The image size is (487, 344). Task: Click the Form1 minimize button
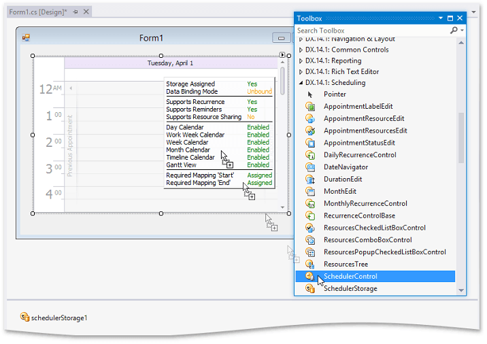pyautogui.click(x=282, y=38)
